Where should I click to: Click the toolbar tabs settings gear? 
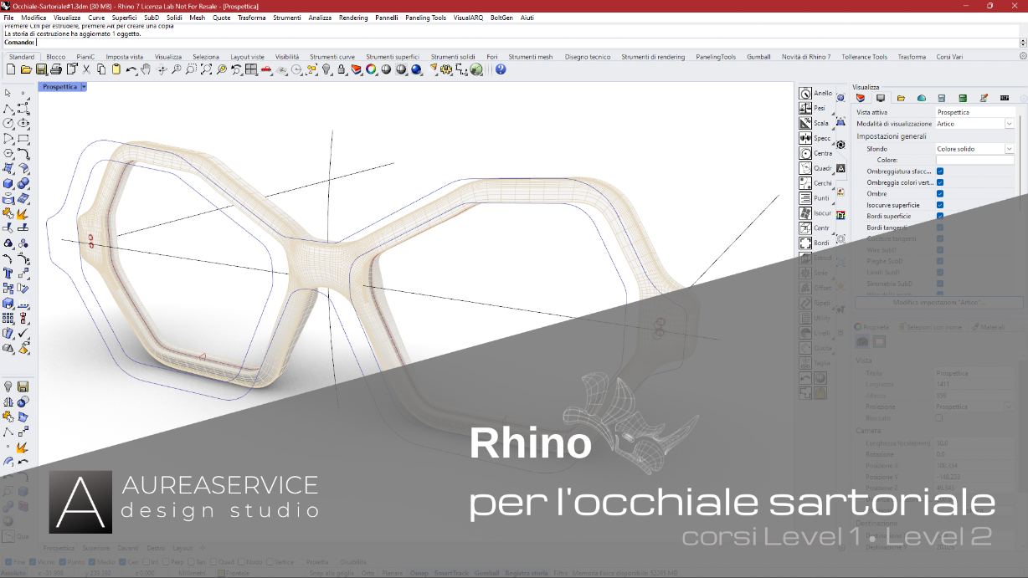coord(1022,56)
